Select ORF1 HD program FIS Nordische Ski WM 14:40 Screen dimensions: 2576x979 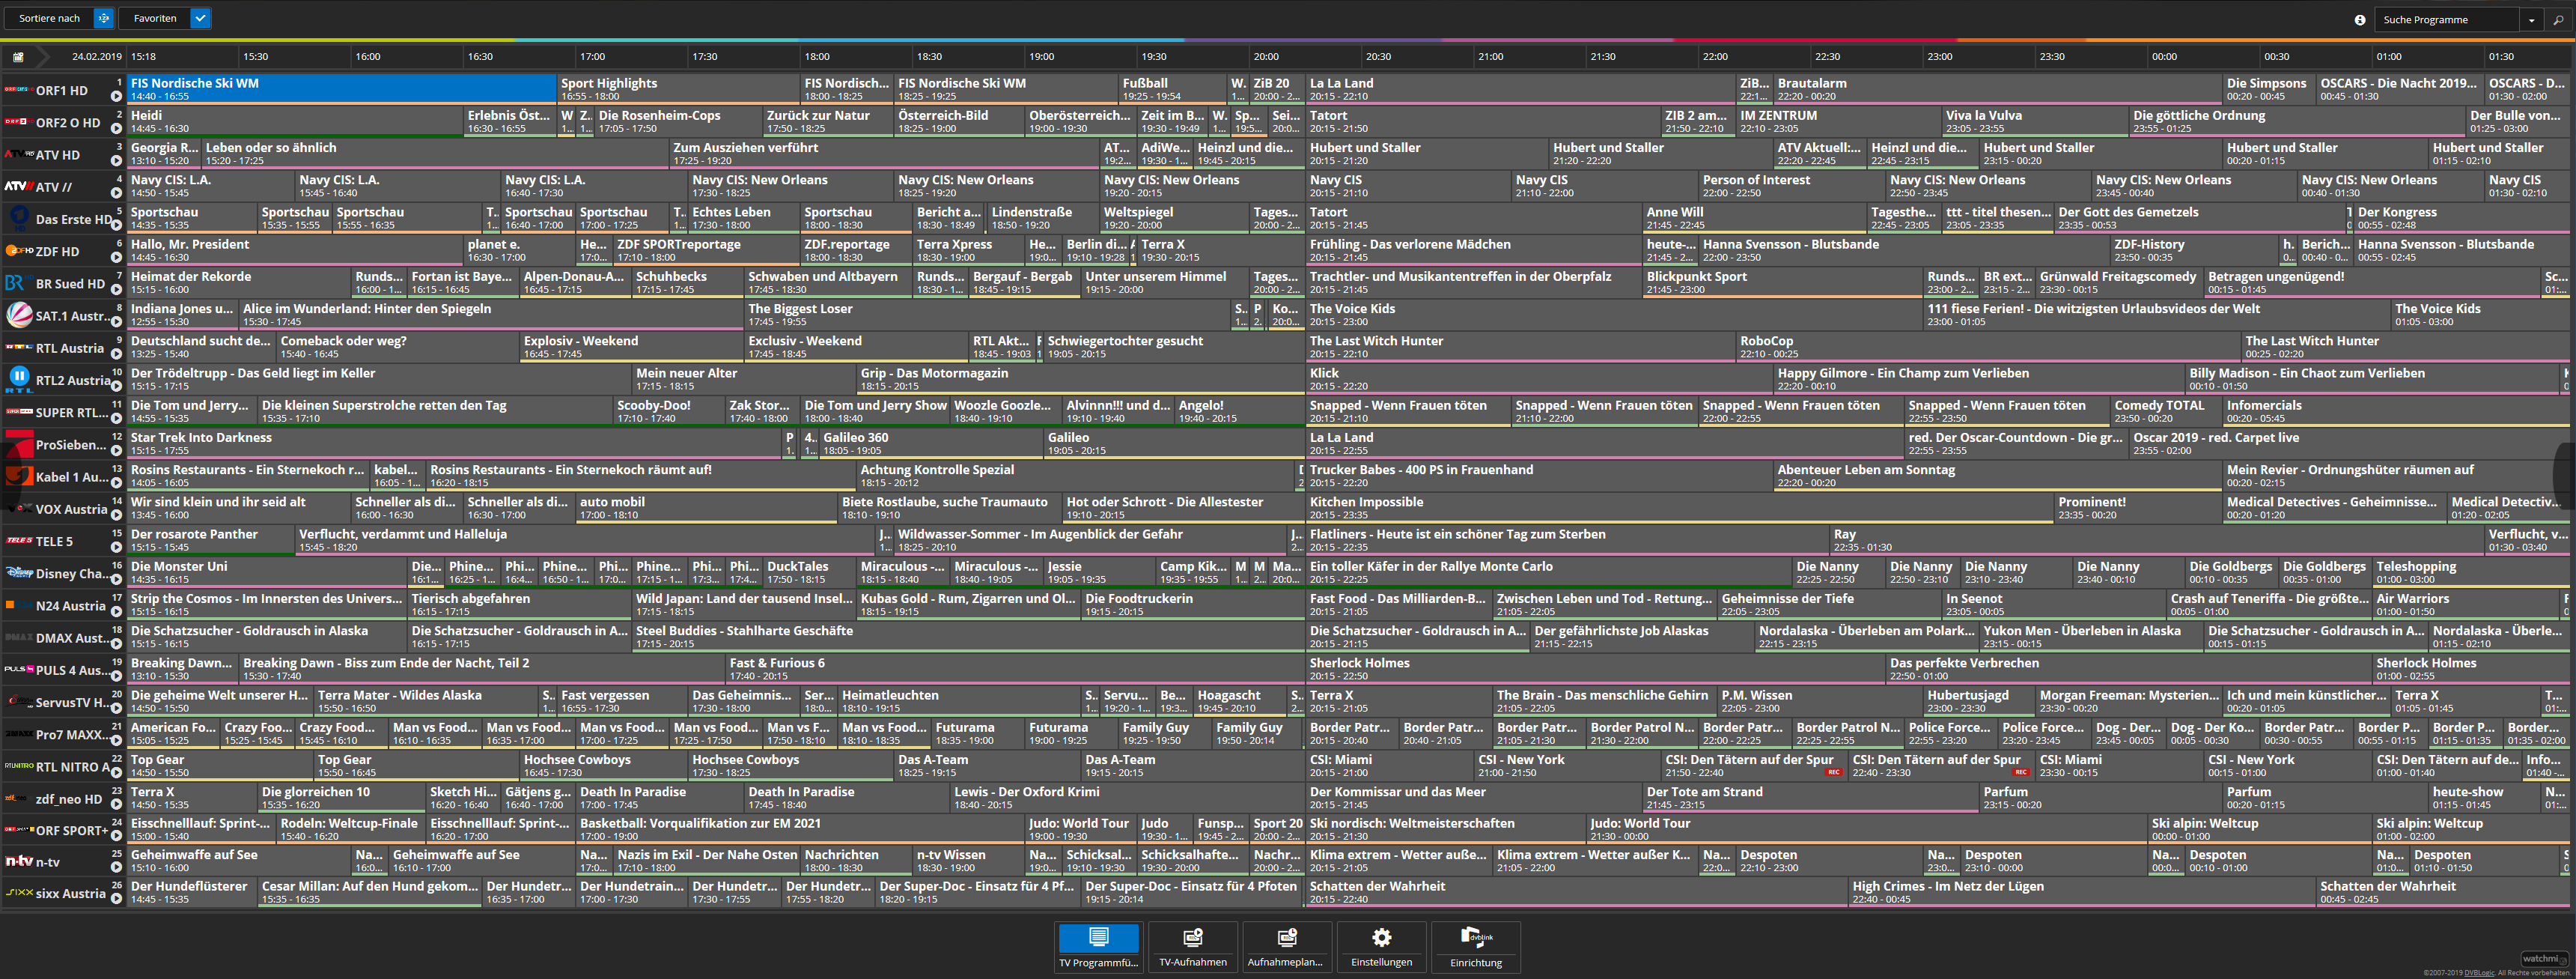[x=342, y=89]
